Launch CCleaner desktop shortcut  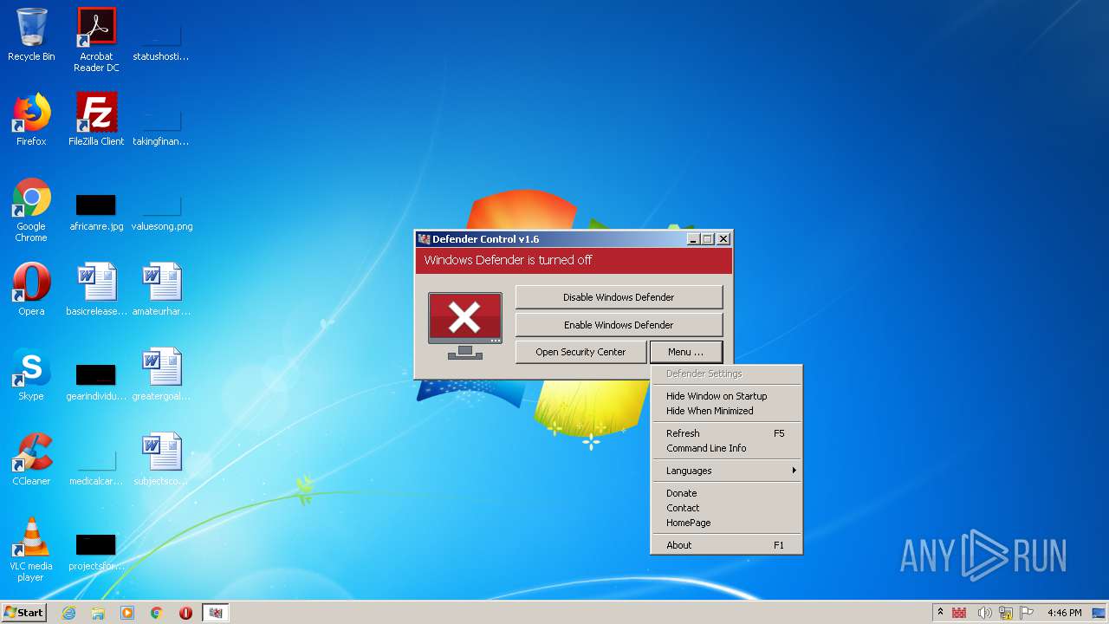click(31, 459)
